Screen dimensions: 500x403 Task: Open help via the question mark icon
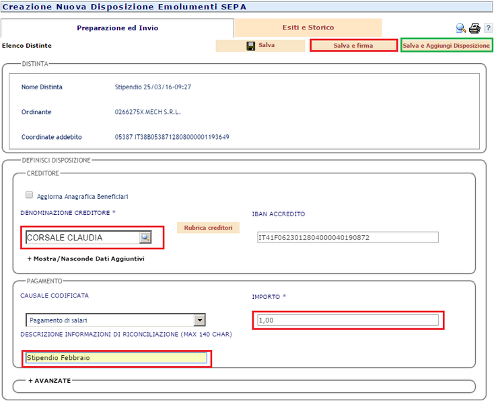click(487, 28)
